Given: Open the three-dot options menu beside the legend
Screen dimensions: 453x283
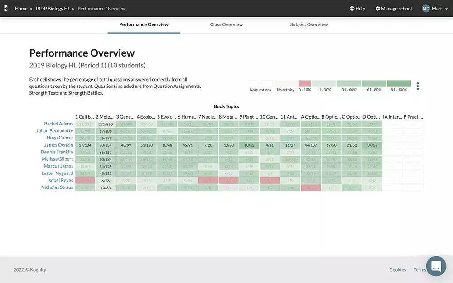Looking at the screenshot, I should pos(418,86).
